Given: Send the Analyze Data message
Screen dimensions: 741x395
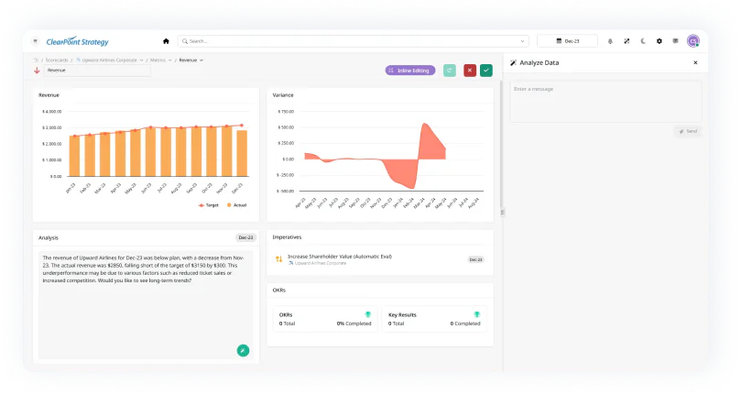Looking at the screenshot, I should coord(688,131).
